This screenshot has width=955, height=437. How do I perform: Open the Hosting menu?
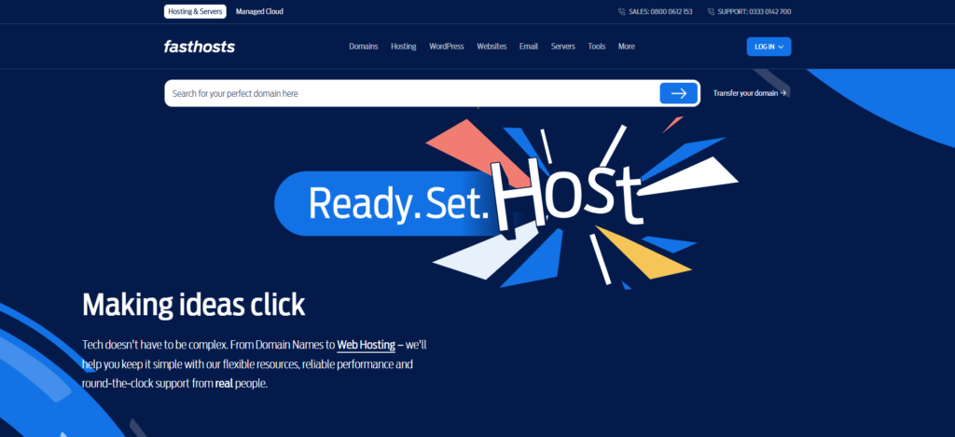[403, 47]
